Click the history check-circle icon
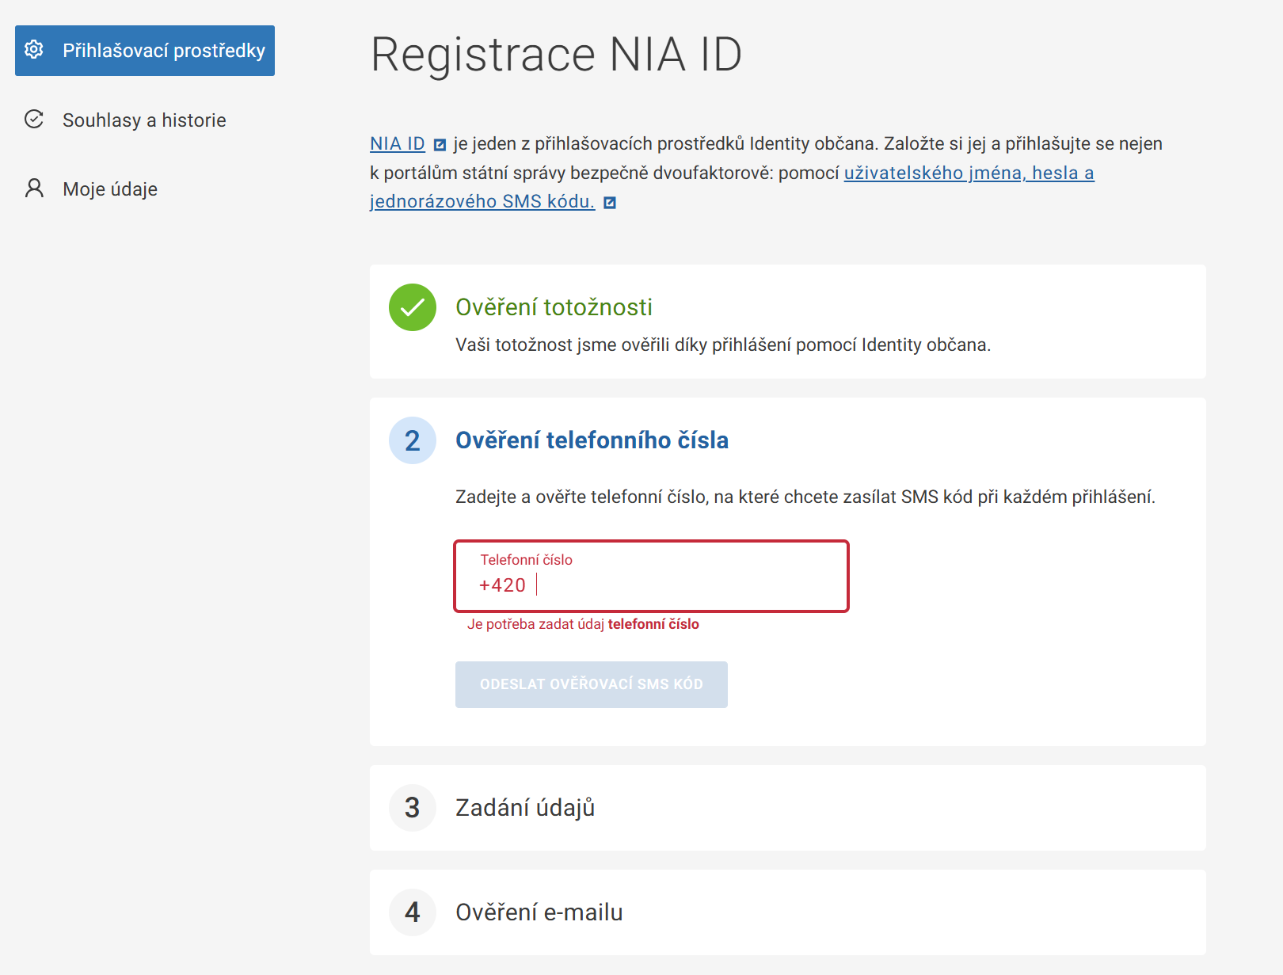1283x975 pixels. tap(34, 120)
